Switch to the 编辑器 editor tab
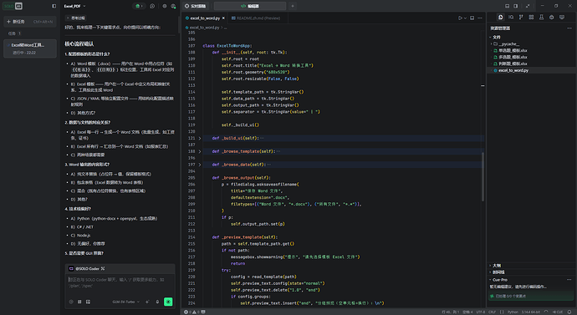Screen dimensions: 577x315 tap(250, 6)
